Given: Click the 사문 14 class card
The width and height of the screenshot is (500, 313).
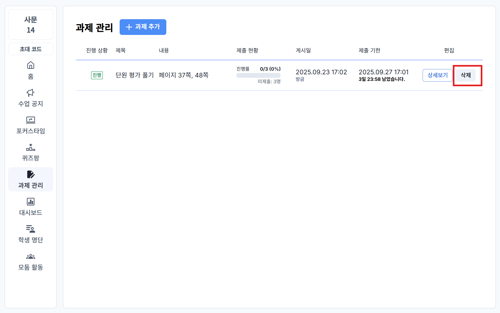Looking at the screenshot, I should [x=31, y=25].
